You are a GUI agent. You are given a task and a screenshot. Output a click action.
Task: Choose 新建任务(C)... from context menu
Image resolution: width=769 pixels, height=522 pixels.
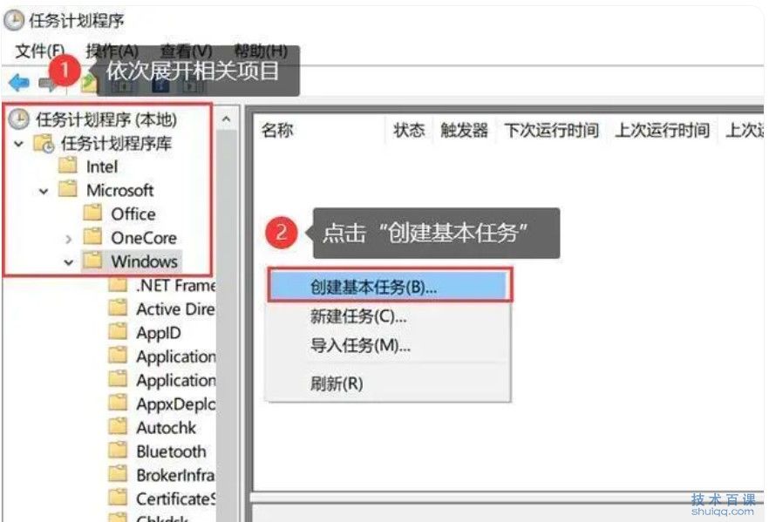pyautogui.click(x=389, y=316)
